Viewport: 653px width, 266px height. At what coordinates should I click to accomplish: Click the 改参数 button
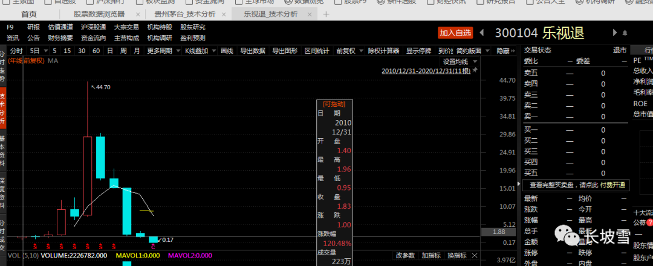pos(405,255)
